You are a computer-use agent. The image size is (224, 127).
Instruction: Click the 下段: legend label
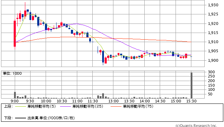tap(8, 118)
